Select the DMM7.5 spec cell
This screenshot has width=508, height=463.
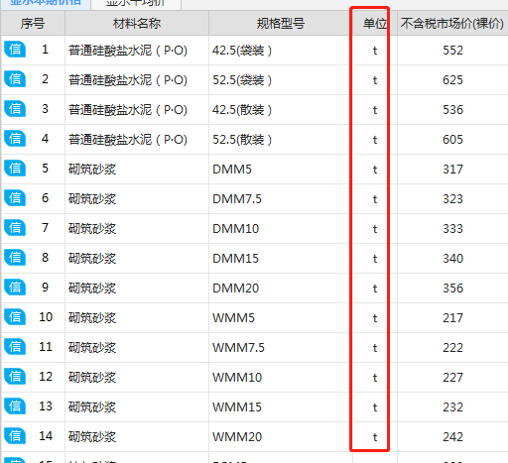coord(281,199)
